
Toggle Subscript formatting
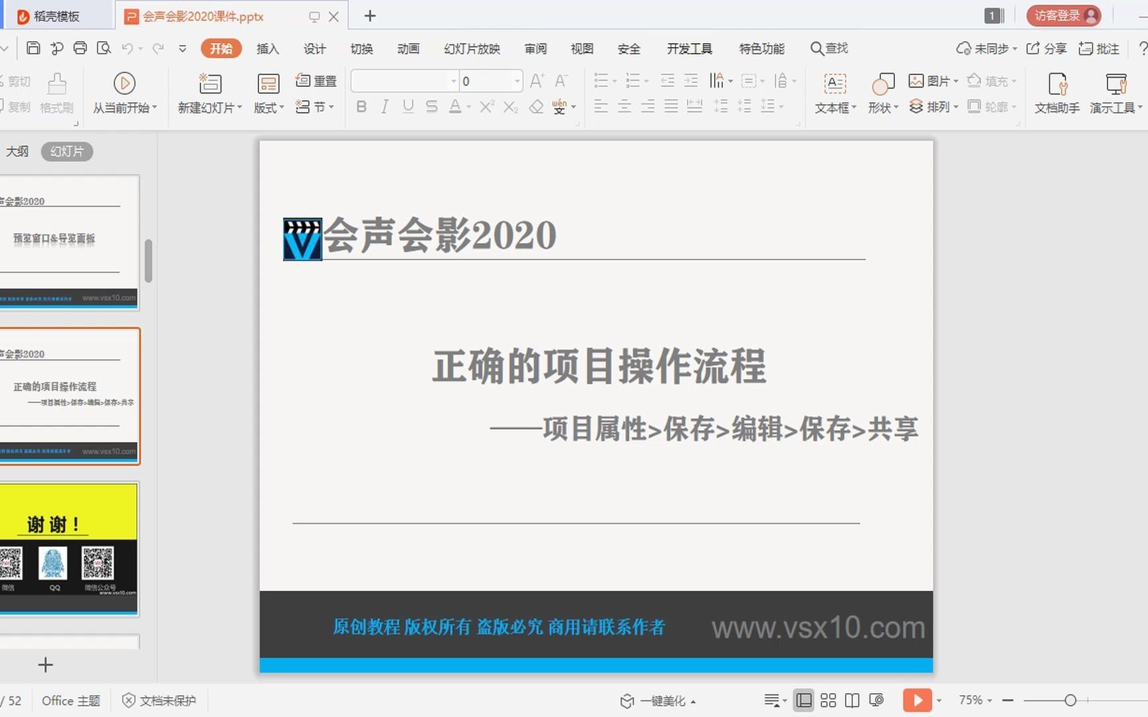pos(510,106)
